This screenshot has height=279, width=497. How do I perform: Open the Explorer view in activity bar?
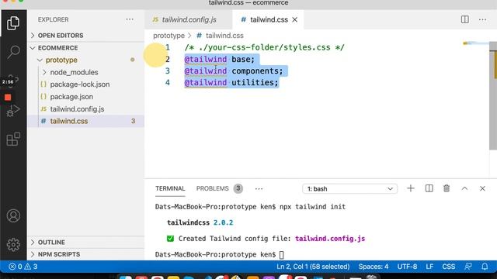click(13, 23)
